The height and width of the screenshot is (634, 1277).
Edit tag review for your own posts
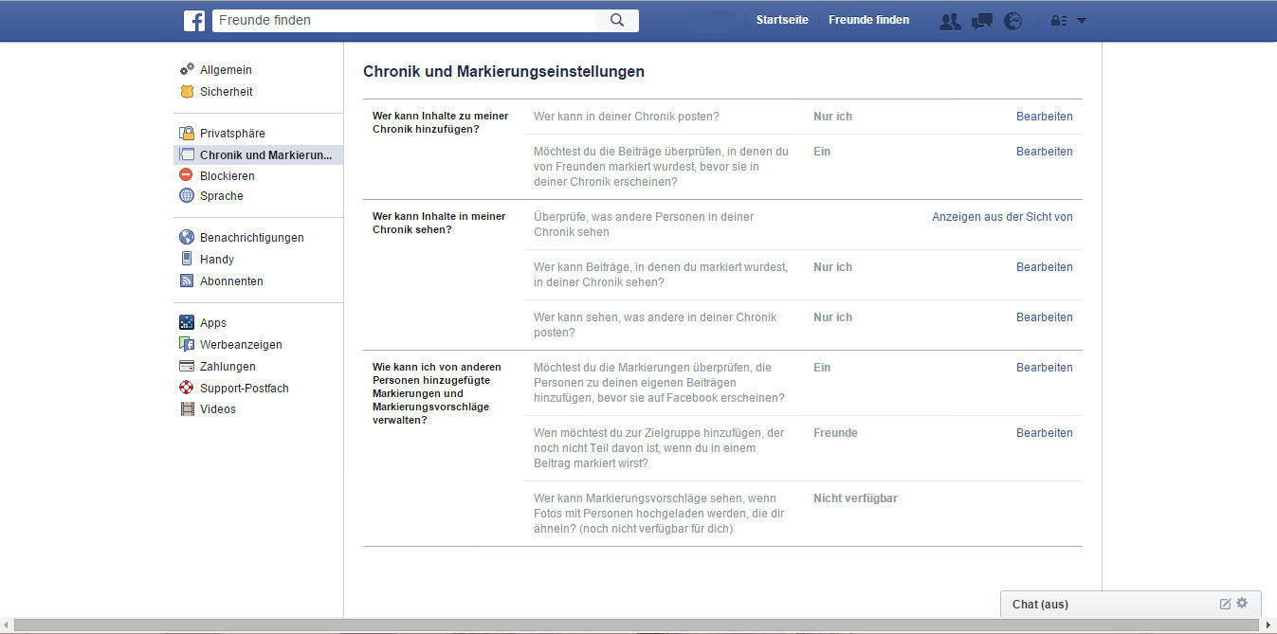click(1044, 368)
